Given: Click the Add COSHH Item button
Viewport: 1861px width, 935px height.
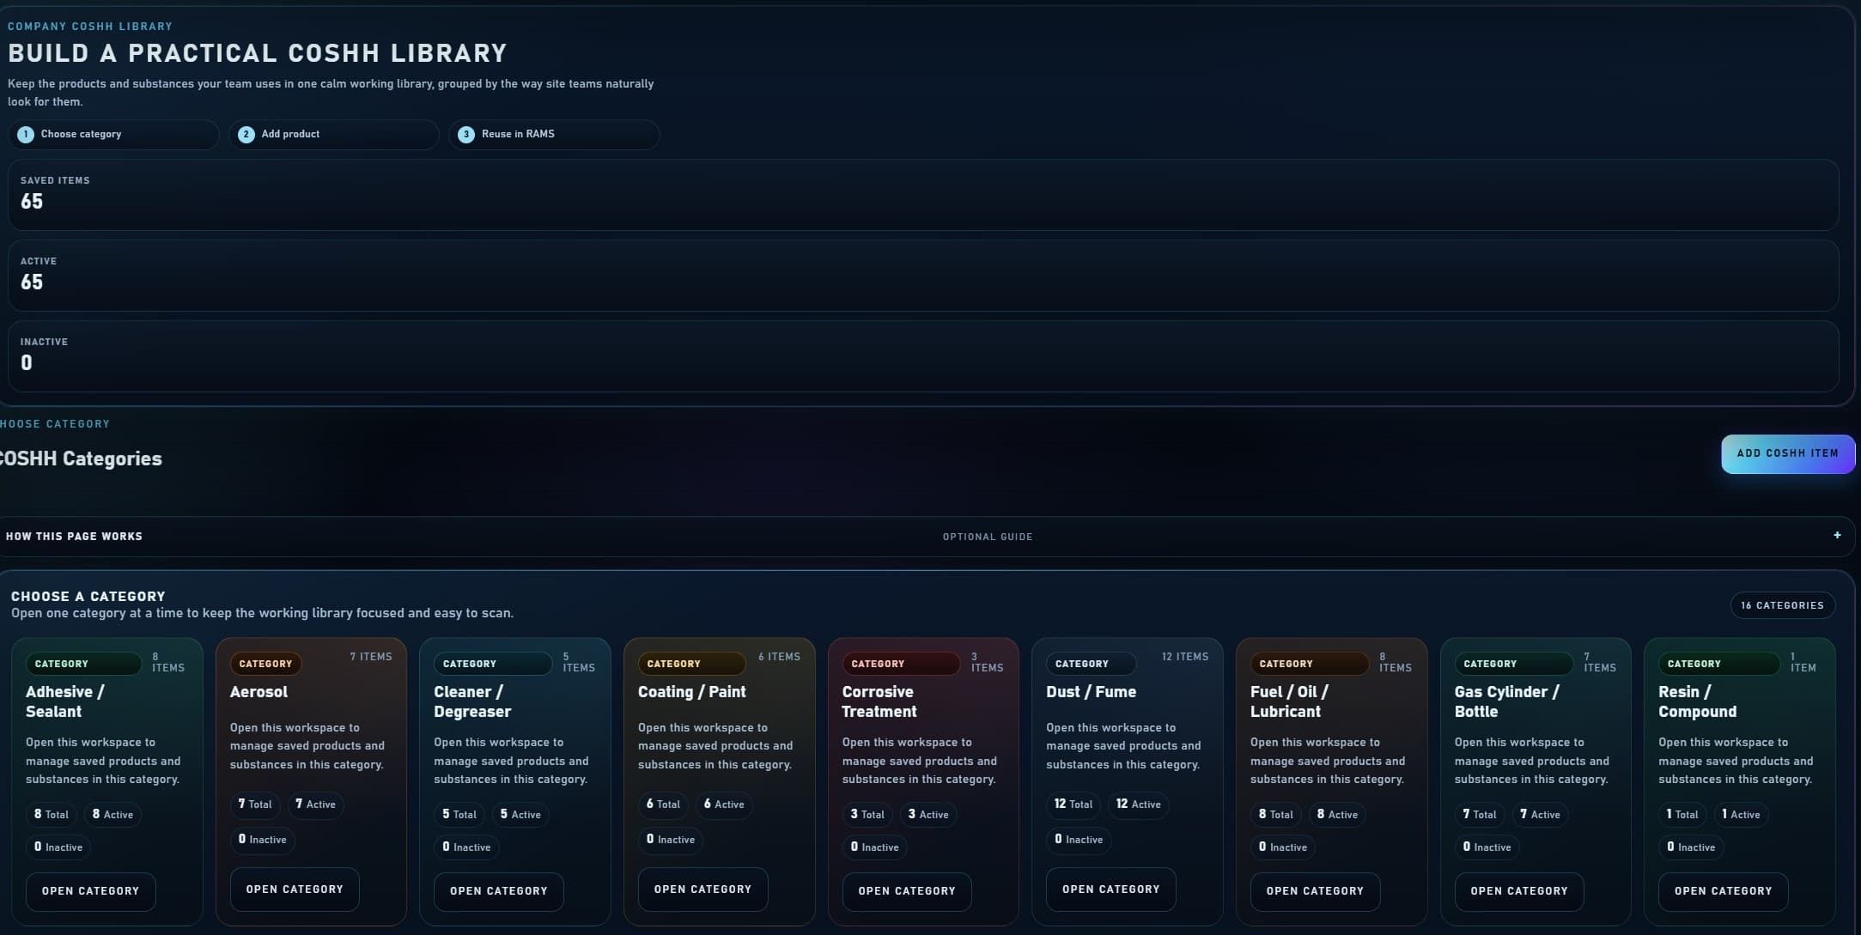Looking at the screenshot, I should click(x=1788, y=453).
